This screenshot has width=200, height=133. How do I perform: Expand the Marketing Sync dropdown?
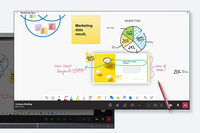click(38, 12)
